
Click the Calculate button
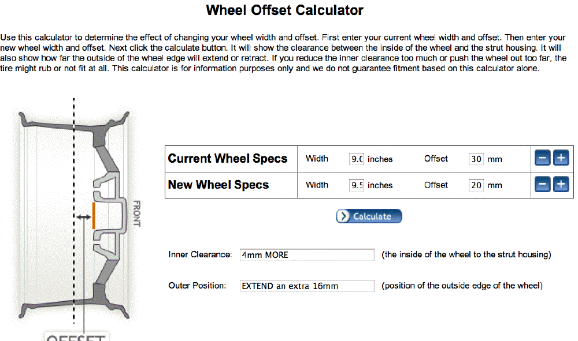tap(369, 216)
